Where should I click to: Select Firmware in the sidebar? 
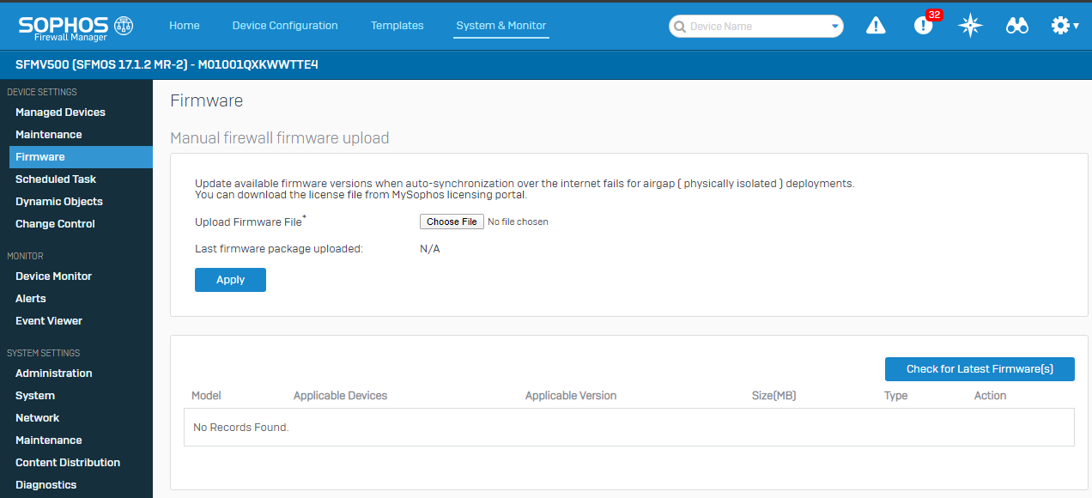[x=81, y=157]
